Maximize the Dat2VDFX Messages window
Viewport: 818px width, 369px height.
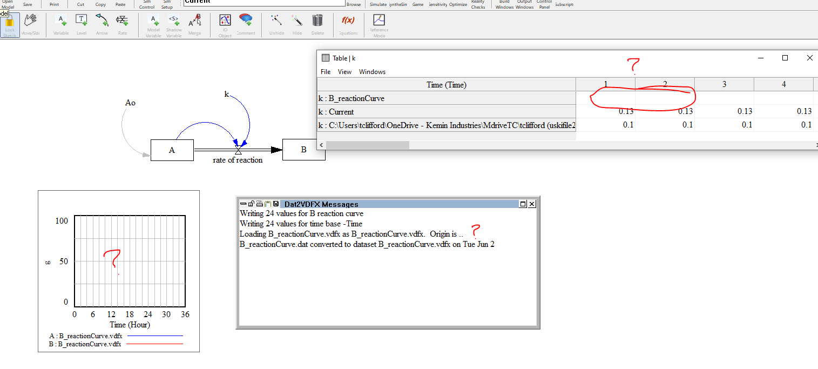pos(523,204)
